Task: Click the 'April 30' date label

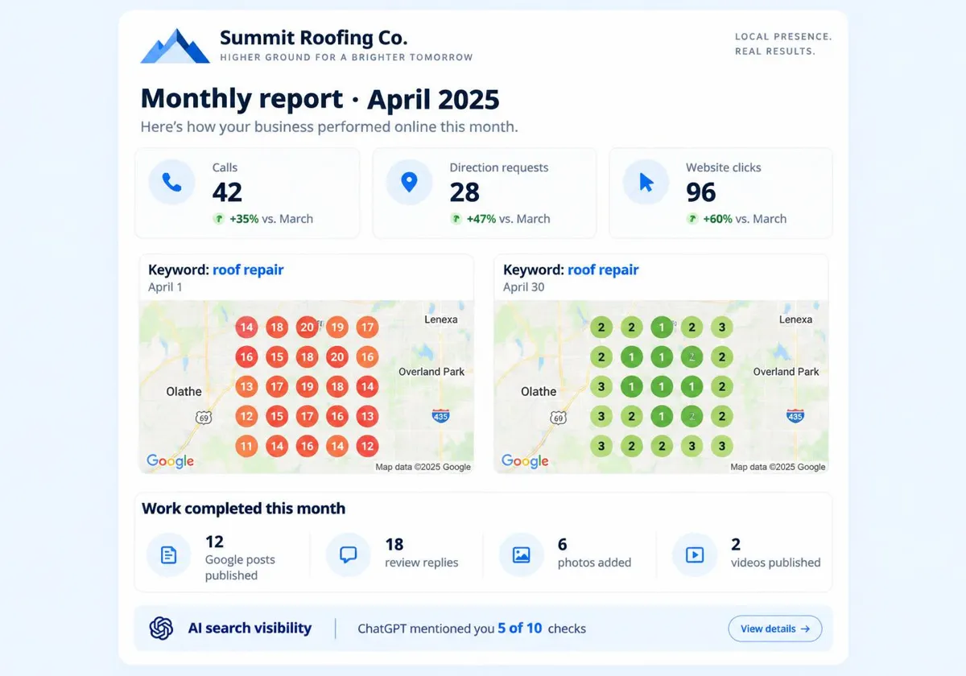Action: point(524,287)
